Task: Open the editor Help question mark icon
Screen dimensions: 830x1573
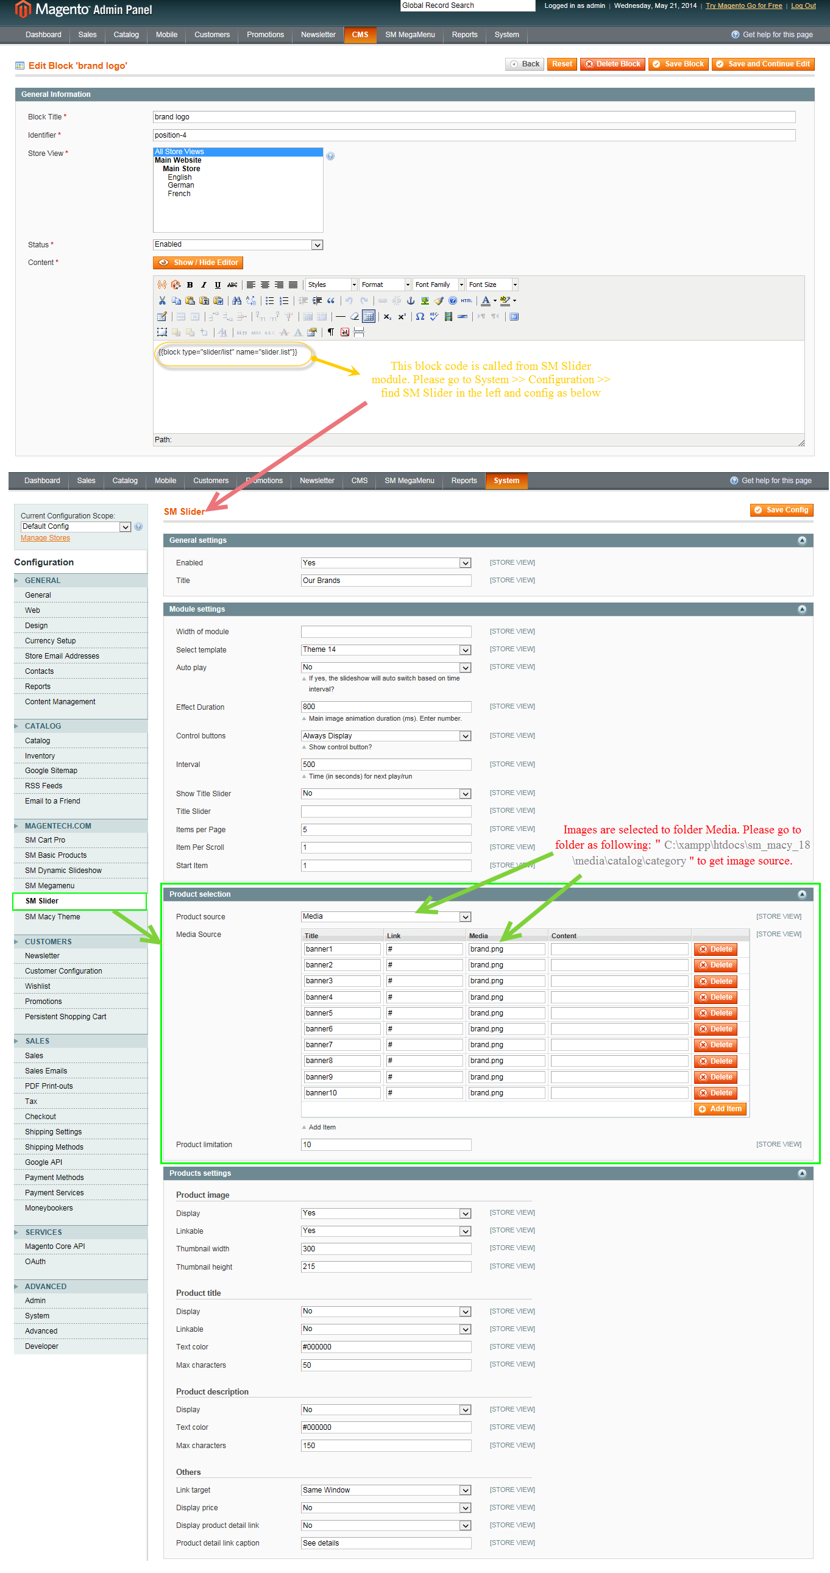Action: click(x=453, y=301)
